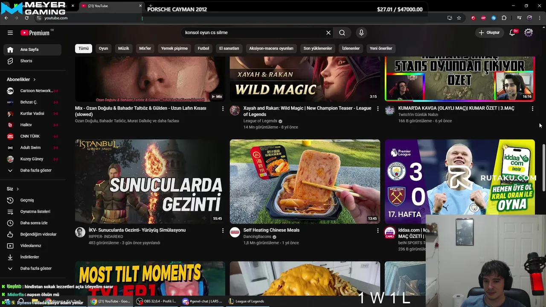Open Kuzey Güney subscription channel

click(x=32, y=159)
